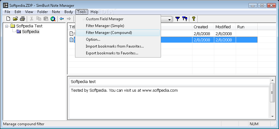Click the body vertical scrollbar thumb

pos(272,92)
